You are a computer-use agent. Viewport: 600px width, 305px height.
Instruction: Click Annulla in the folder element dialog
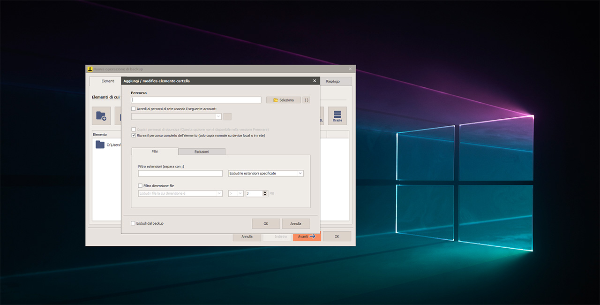pyautogui.click(x=296, y=224)
